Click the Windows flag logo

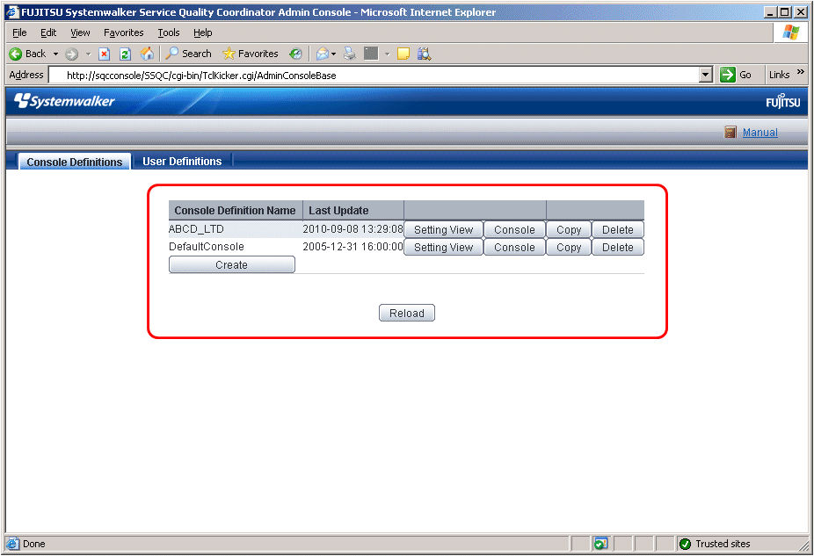click(x=791, y=32)
